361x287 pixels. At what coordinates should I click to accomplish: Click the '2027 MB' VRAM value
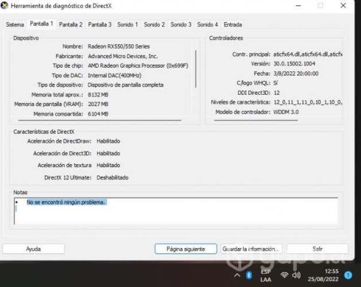point(98,104)
